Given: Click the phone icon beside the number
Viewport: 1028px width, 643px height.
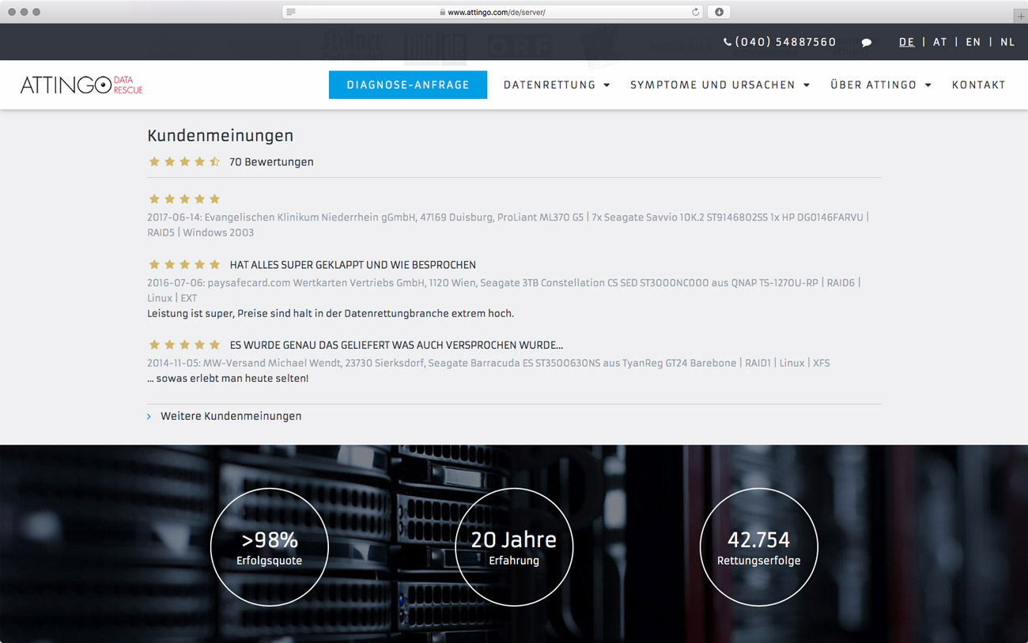Looking at the screenshot, I should click(x=728, y=43).
